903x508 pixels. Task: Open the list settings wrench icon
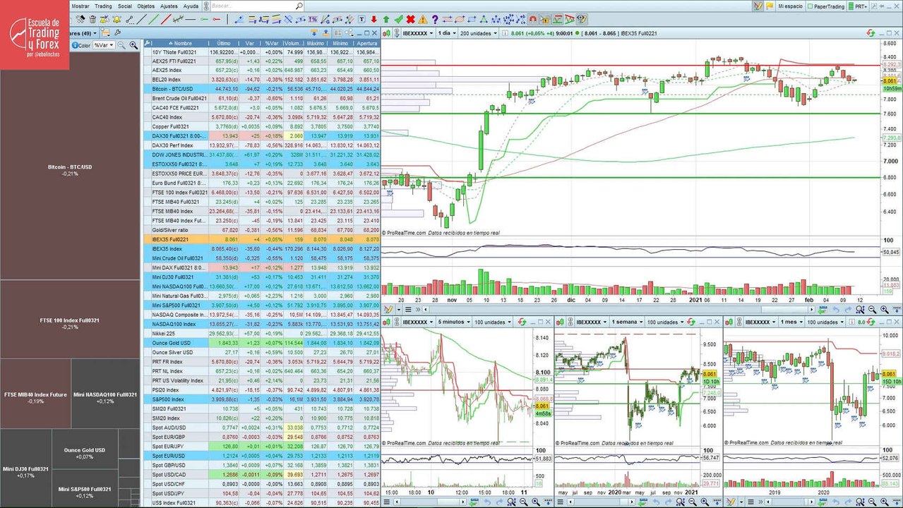tap(116, 32)
